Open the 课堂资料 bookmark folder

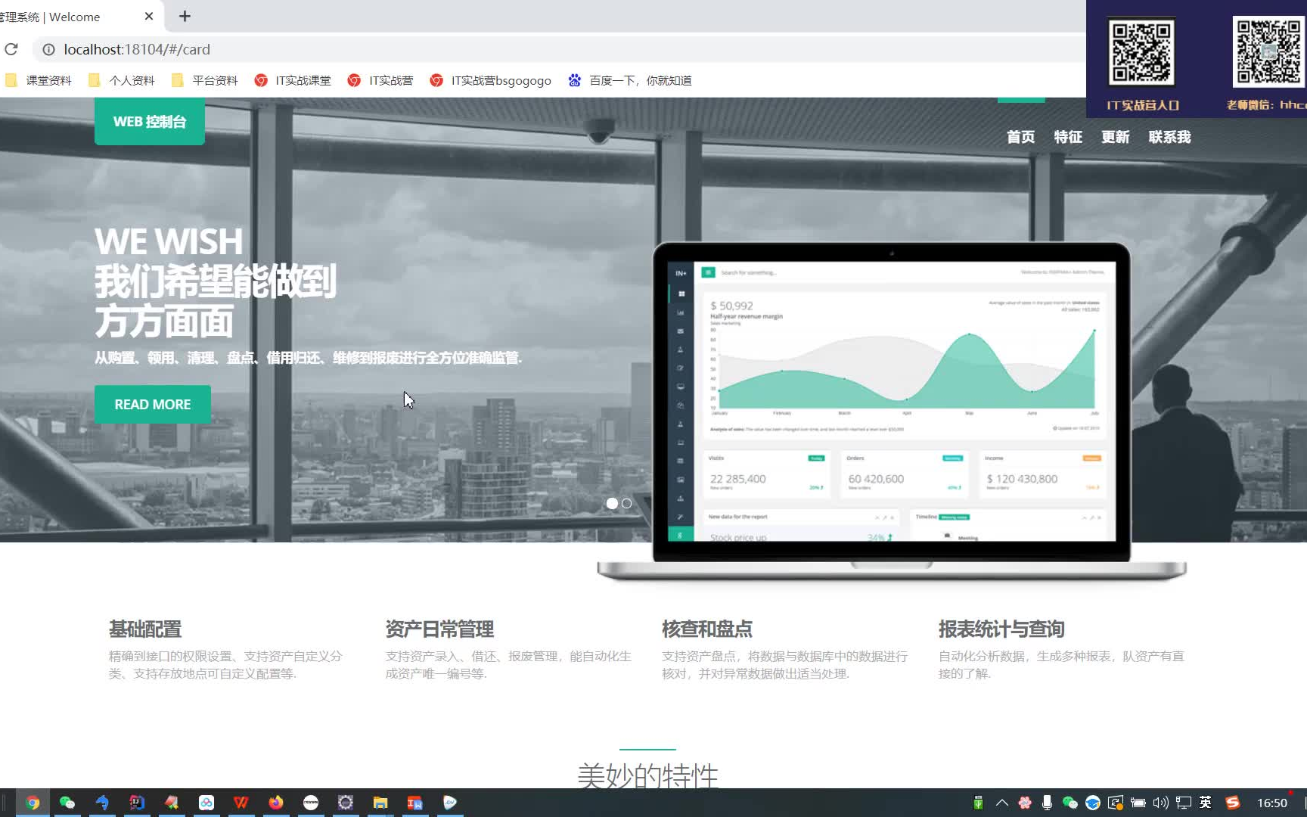click(39, 80)
